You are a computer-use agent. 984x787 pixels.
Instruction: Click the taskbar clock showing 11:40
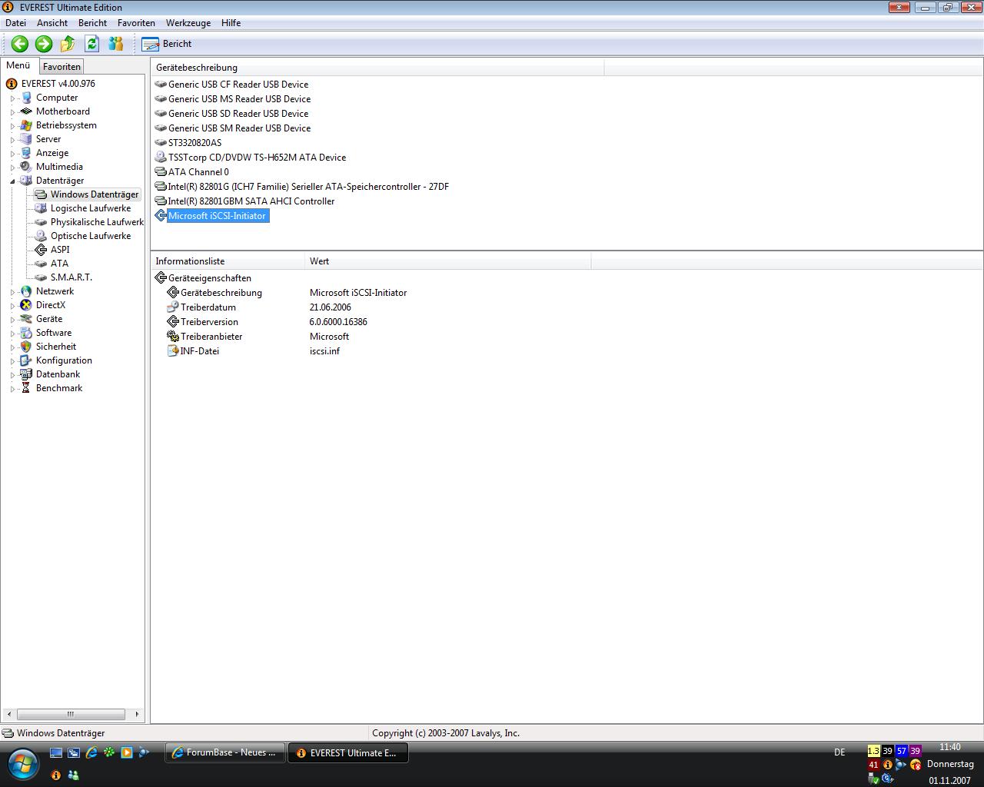(x=950, y=747)
